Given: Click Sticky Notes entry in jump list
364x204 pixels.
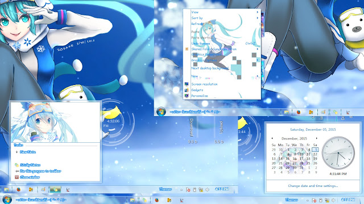Looking at the screenshot, I should 30,165.
